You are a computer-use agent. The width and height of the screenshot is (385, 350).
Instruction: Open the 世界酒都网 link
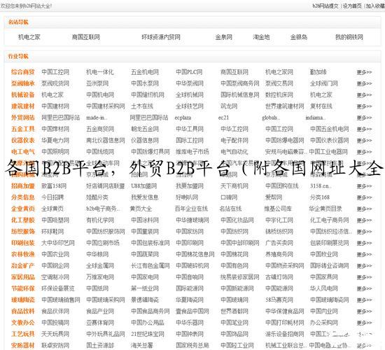(x=234, y=311)
